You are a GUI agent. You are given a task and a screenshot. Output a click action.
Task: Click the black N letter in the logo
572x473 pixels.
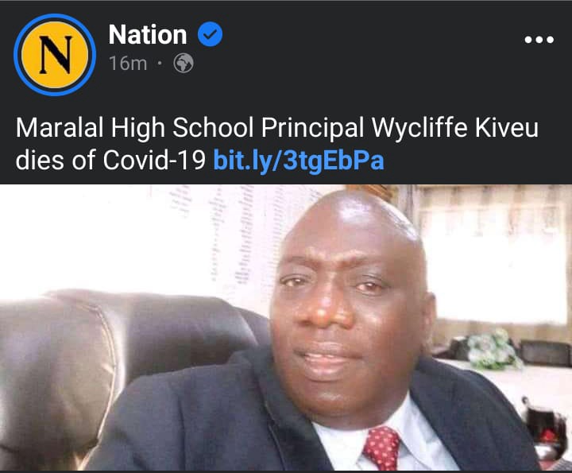[x=55, y=55]
